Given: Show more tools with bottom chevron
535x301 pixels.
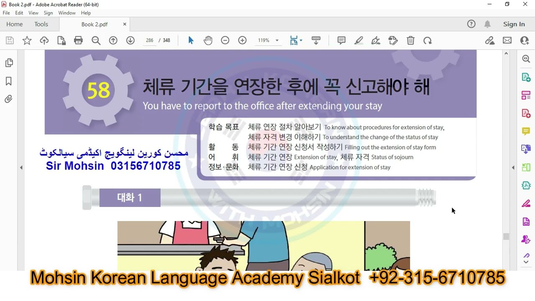Looking at the screenshot, I should [526, 262].
